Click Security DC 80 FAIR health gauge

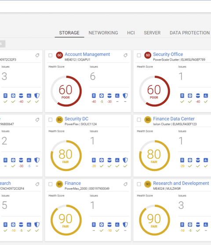(x=66, y=155)
